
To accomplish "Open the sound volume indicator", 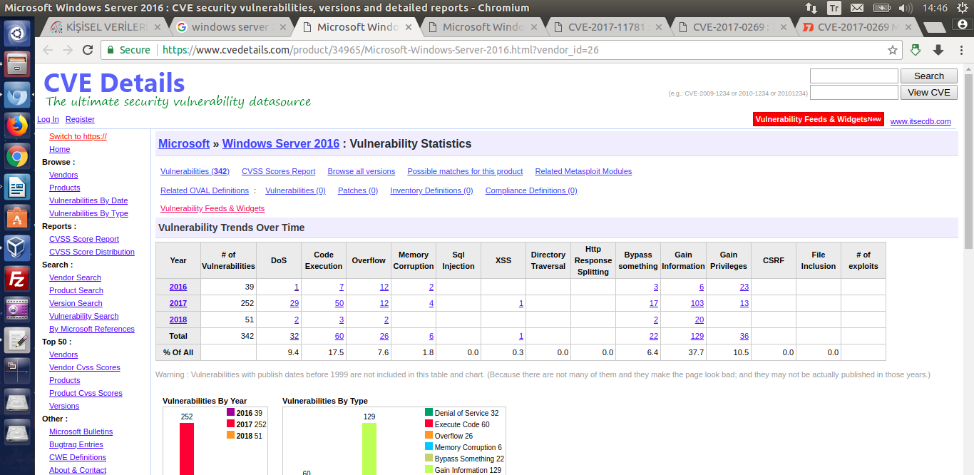I will pyautogui.click(x=907, y=8).
